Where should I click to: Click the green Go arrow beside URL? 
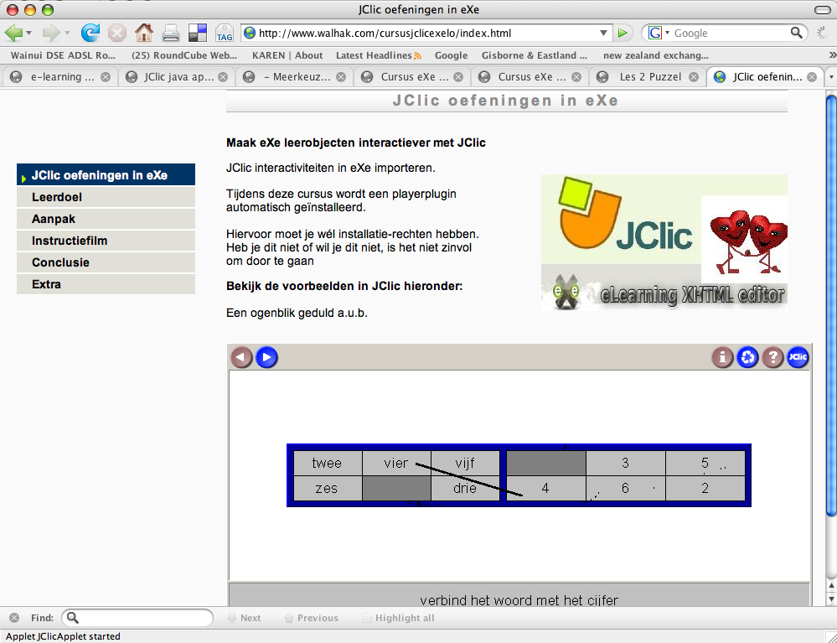click(623, 33)
